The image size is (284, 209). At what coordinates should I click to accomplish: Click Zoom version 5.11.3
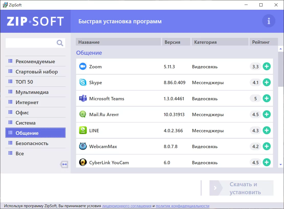click(x=169, y=67)
